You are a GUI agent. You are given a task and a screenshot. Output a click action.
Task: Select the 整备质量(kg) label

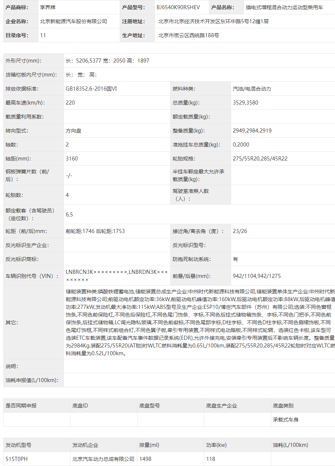(189, 131)
